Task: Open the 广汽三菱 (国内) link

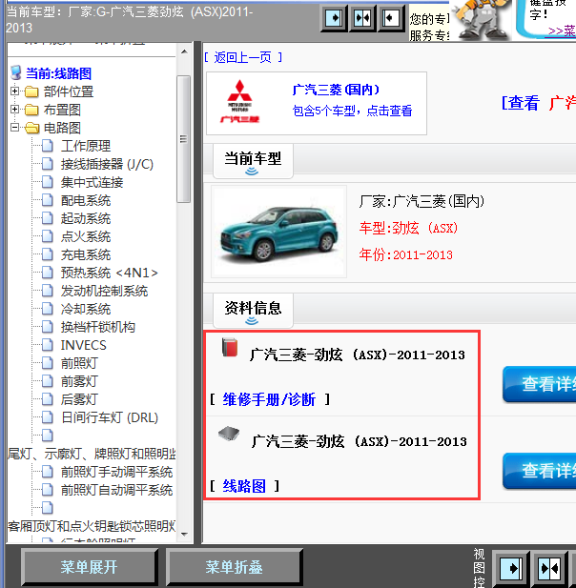Action: point(337,90)
